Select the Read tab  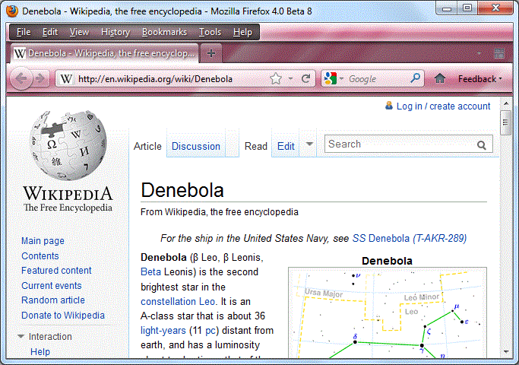click(x=256, y=146)
